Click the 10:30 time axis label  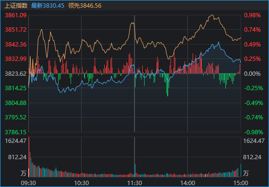point(82,183)
